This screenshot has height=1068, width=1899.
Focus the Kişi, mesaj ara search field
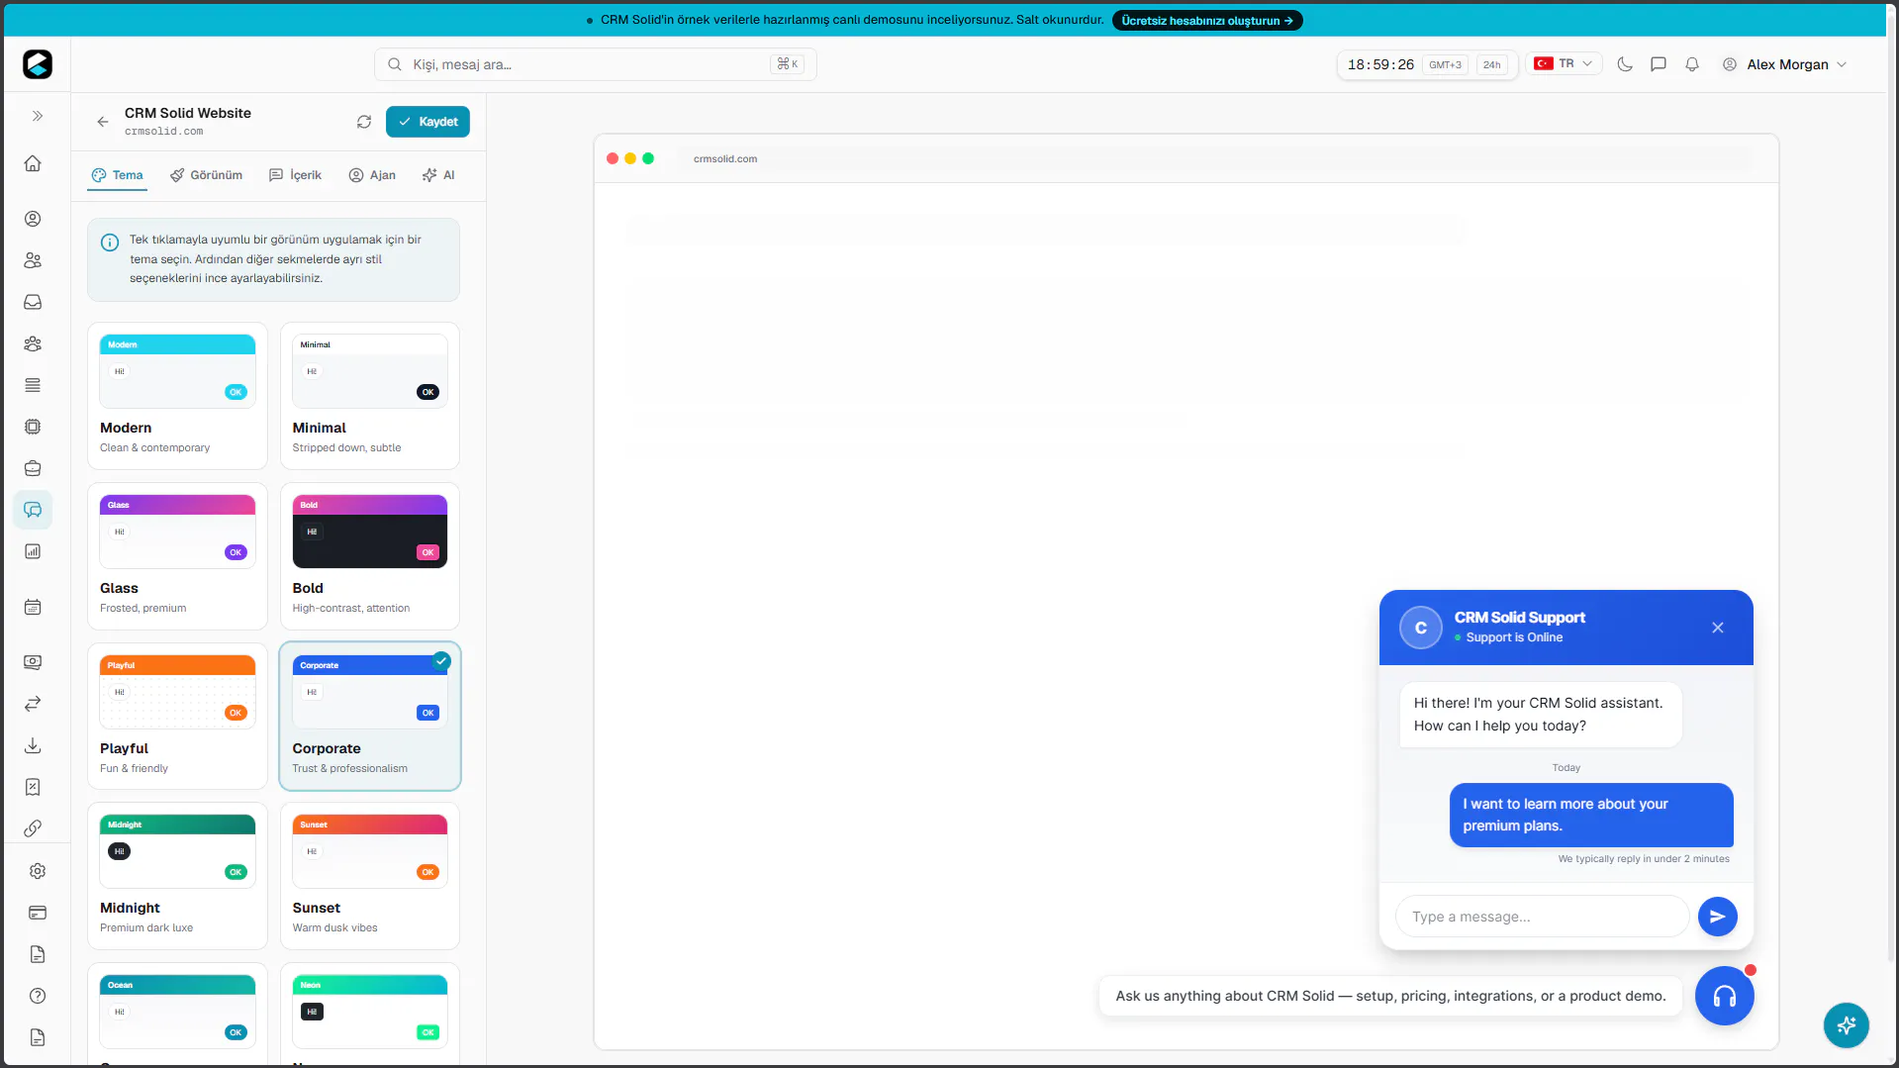(596, 64)
